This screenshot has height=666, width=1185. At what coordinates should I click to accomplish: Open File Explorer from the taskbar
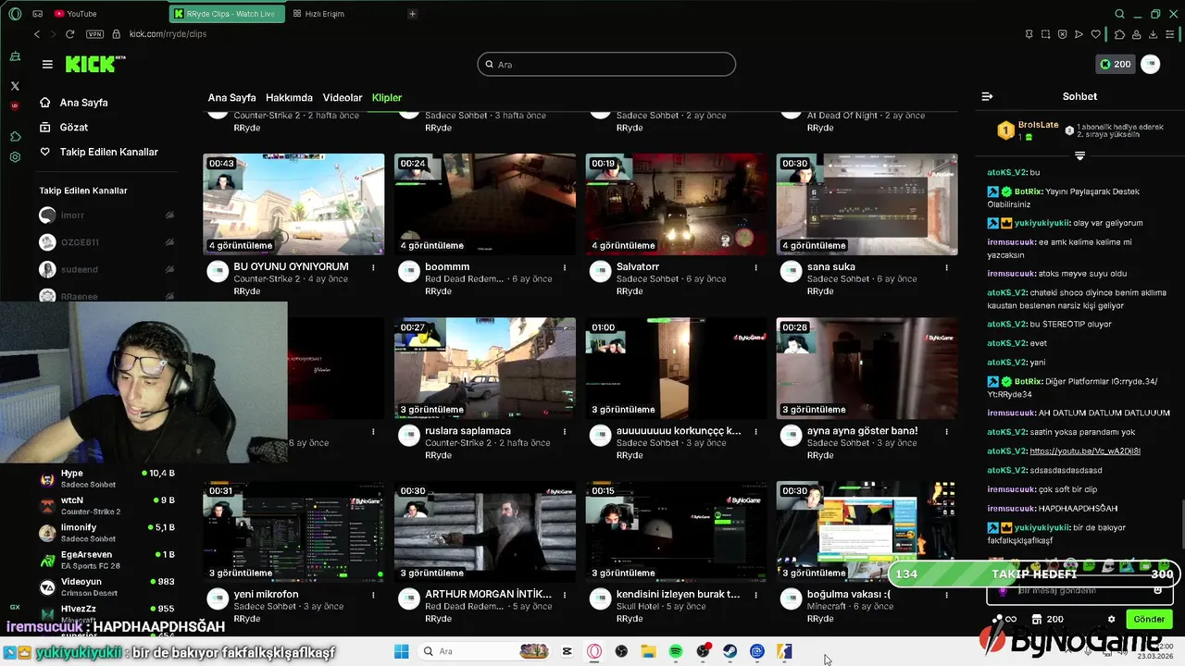pos(648,651)
